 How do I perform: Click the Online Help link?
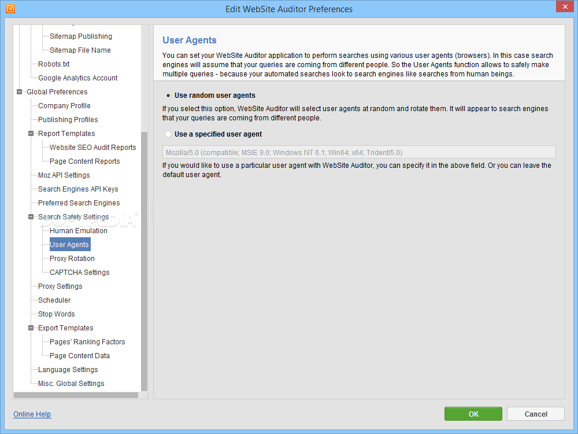coord(32,414)
